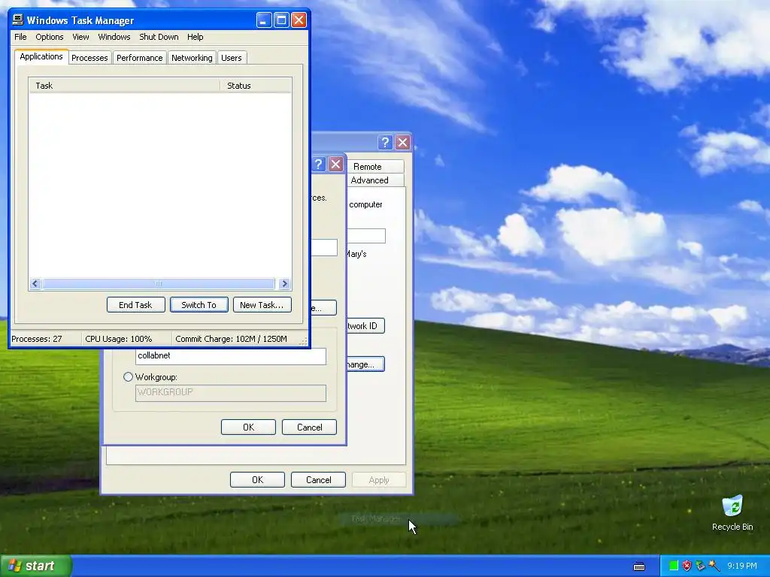The image size is (770, 577).
Task: Click the Safely Remove Hardware tray icon
Action: 700,566
